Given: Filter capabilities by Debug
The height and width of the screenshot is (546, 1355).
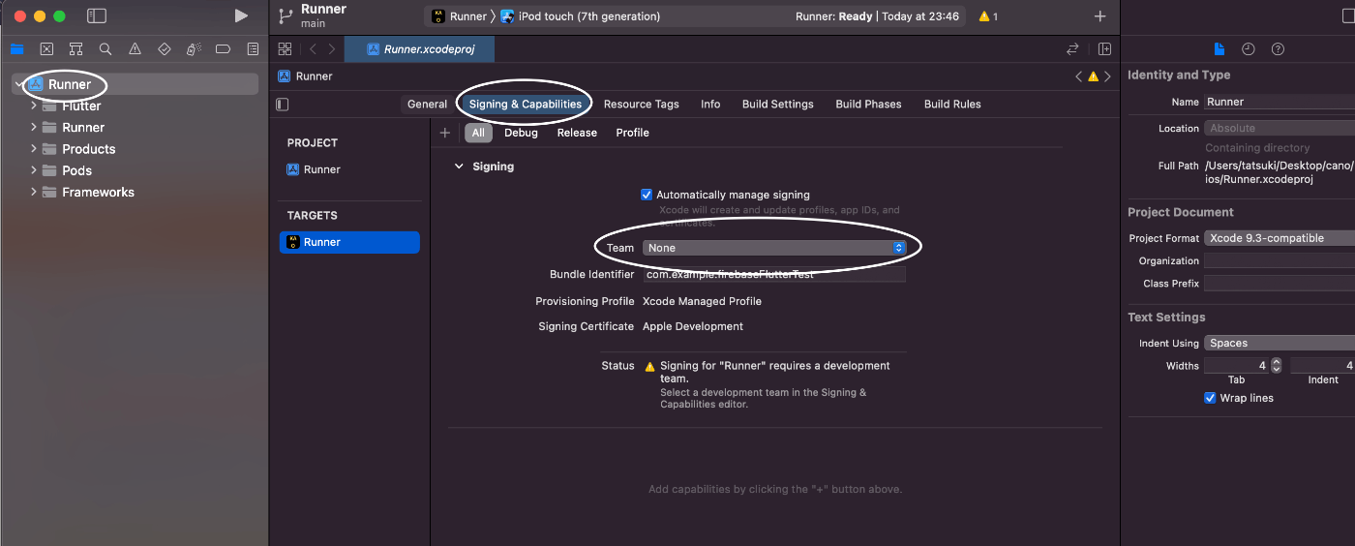Looking at the screenshot, I should point(521,133).
